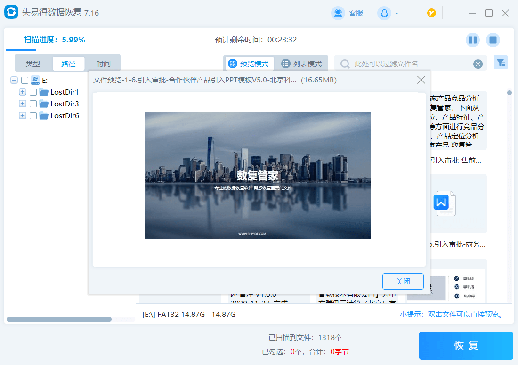Screen dimensions: 518x365
Task: Focus the 此处可以过滤文件名 filter field
Action: point(411,64)
